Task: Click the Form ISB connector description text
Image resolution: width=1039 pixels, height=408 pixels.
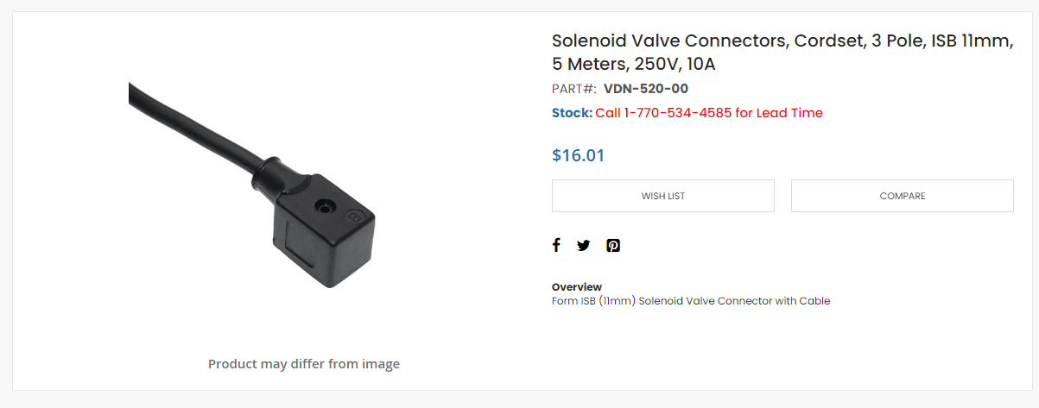Action: pyautogui.click(x=690, y=301)
